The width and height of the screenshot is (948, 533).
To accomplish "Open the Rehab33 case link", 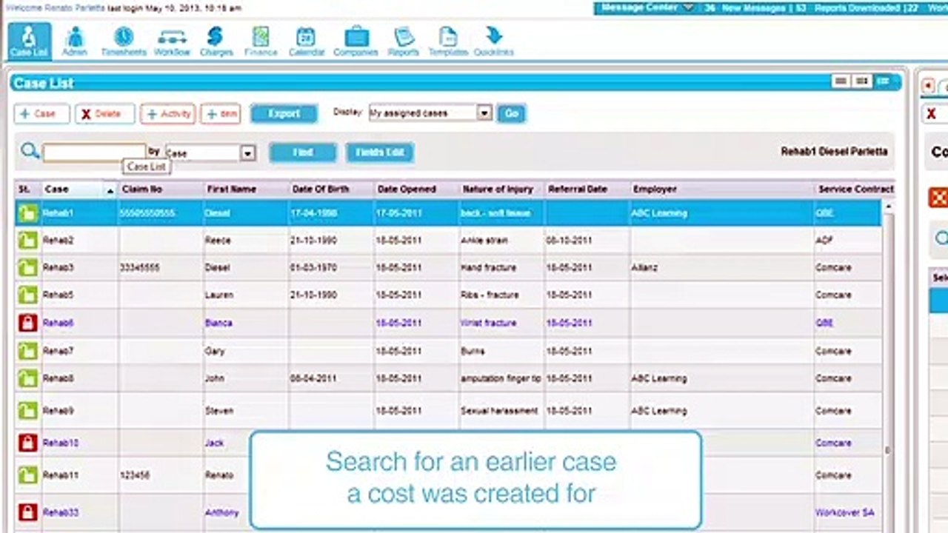I will (x=60, y=512).
